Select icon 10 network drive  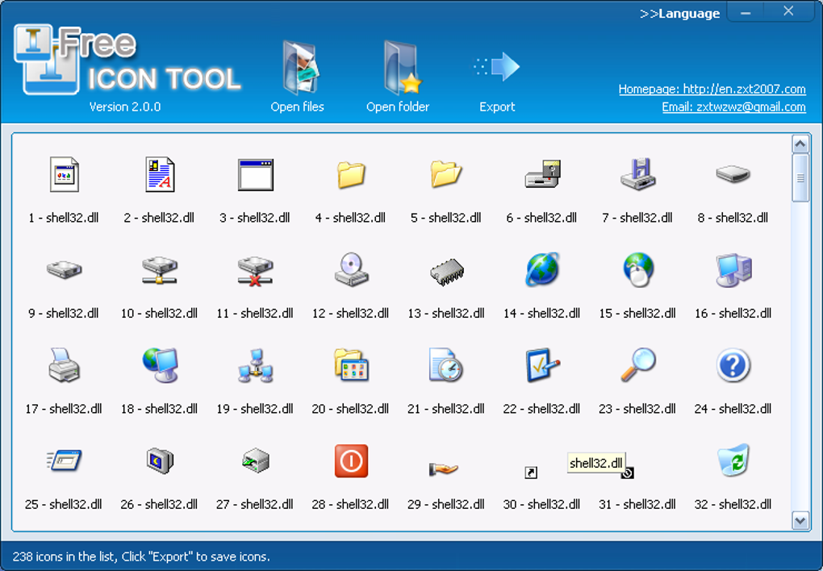coord(160,269)
